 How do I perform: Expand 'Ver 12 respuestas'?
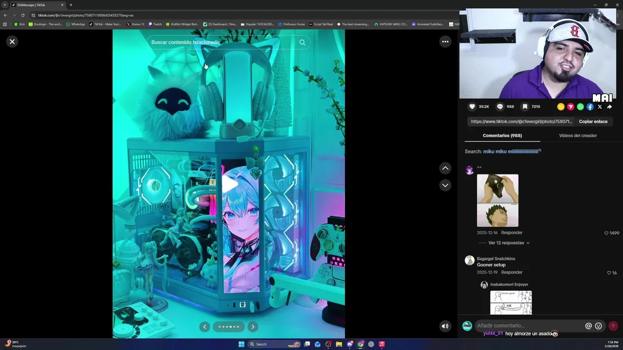pos(509,243)
